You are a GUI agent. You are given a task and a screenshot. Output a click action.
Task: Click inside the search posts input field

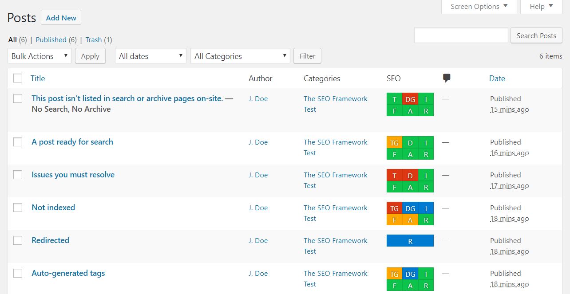click(x=461, y=35)
